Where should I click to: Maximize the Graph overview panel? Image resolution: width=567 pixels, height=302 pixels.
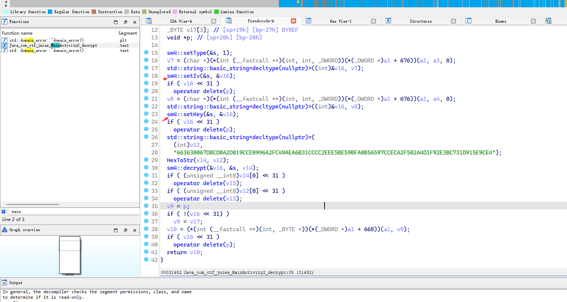[116, 230]
